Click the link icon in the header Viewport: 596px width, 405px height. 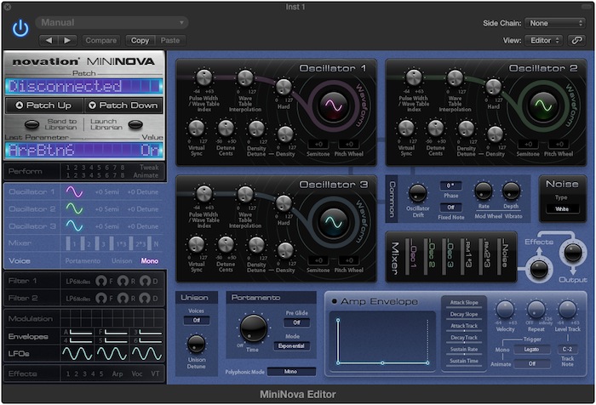[x=578, y=40]
